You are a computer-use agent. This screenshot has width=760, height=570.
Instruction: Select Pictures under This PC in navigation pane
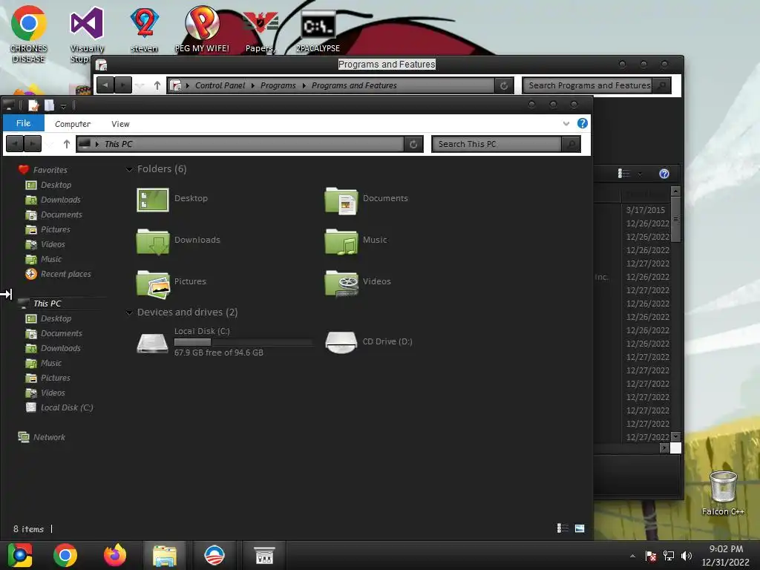pos(55,378)
